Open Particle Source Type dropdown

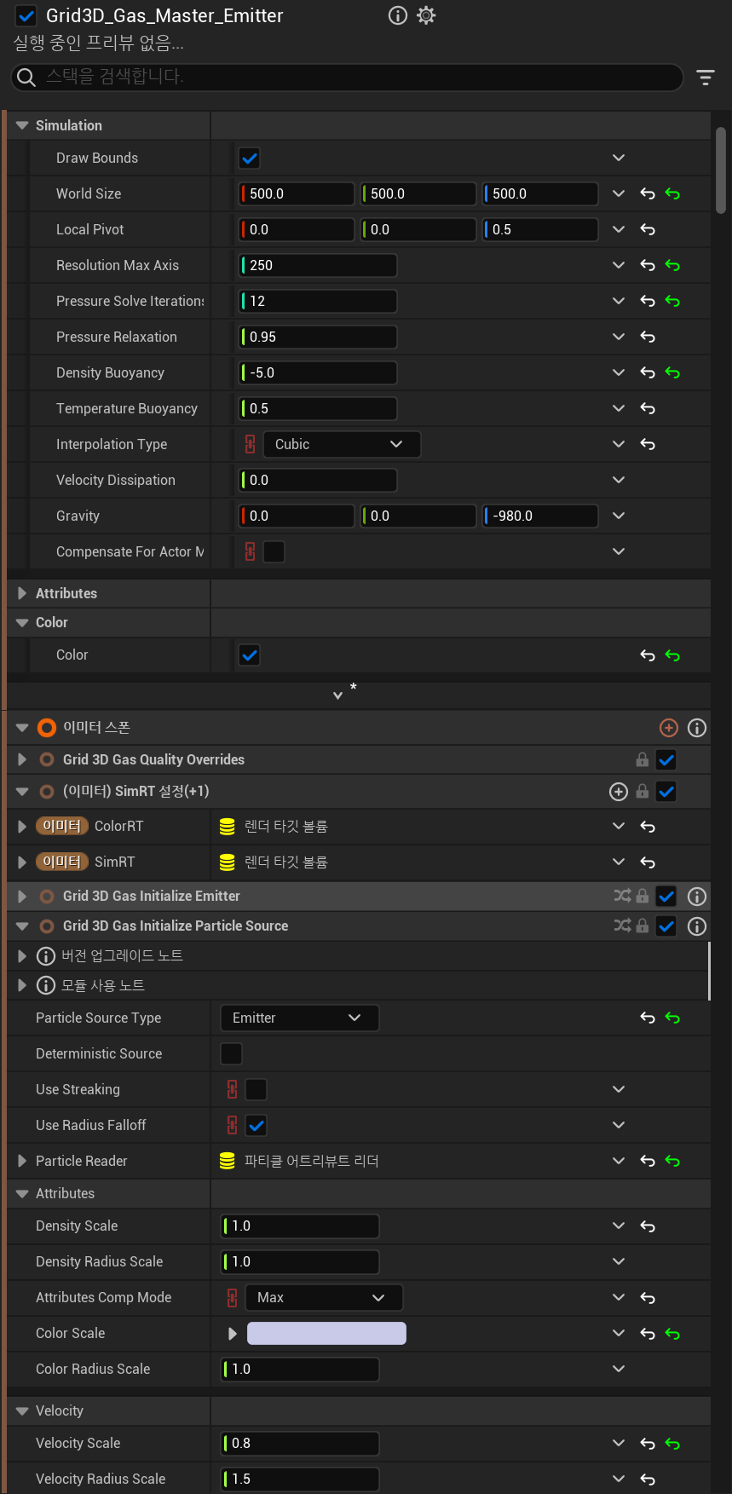pos(299,1018)
